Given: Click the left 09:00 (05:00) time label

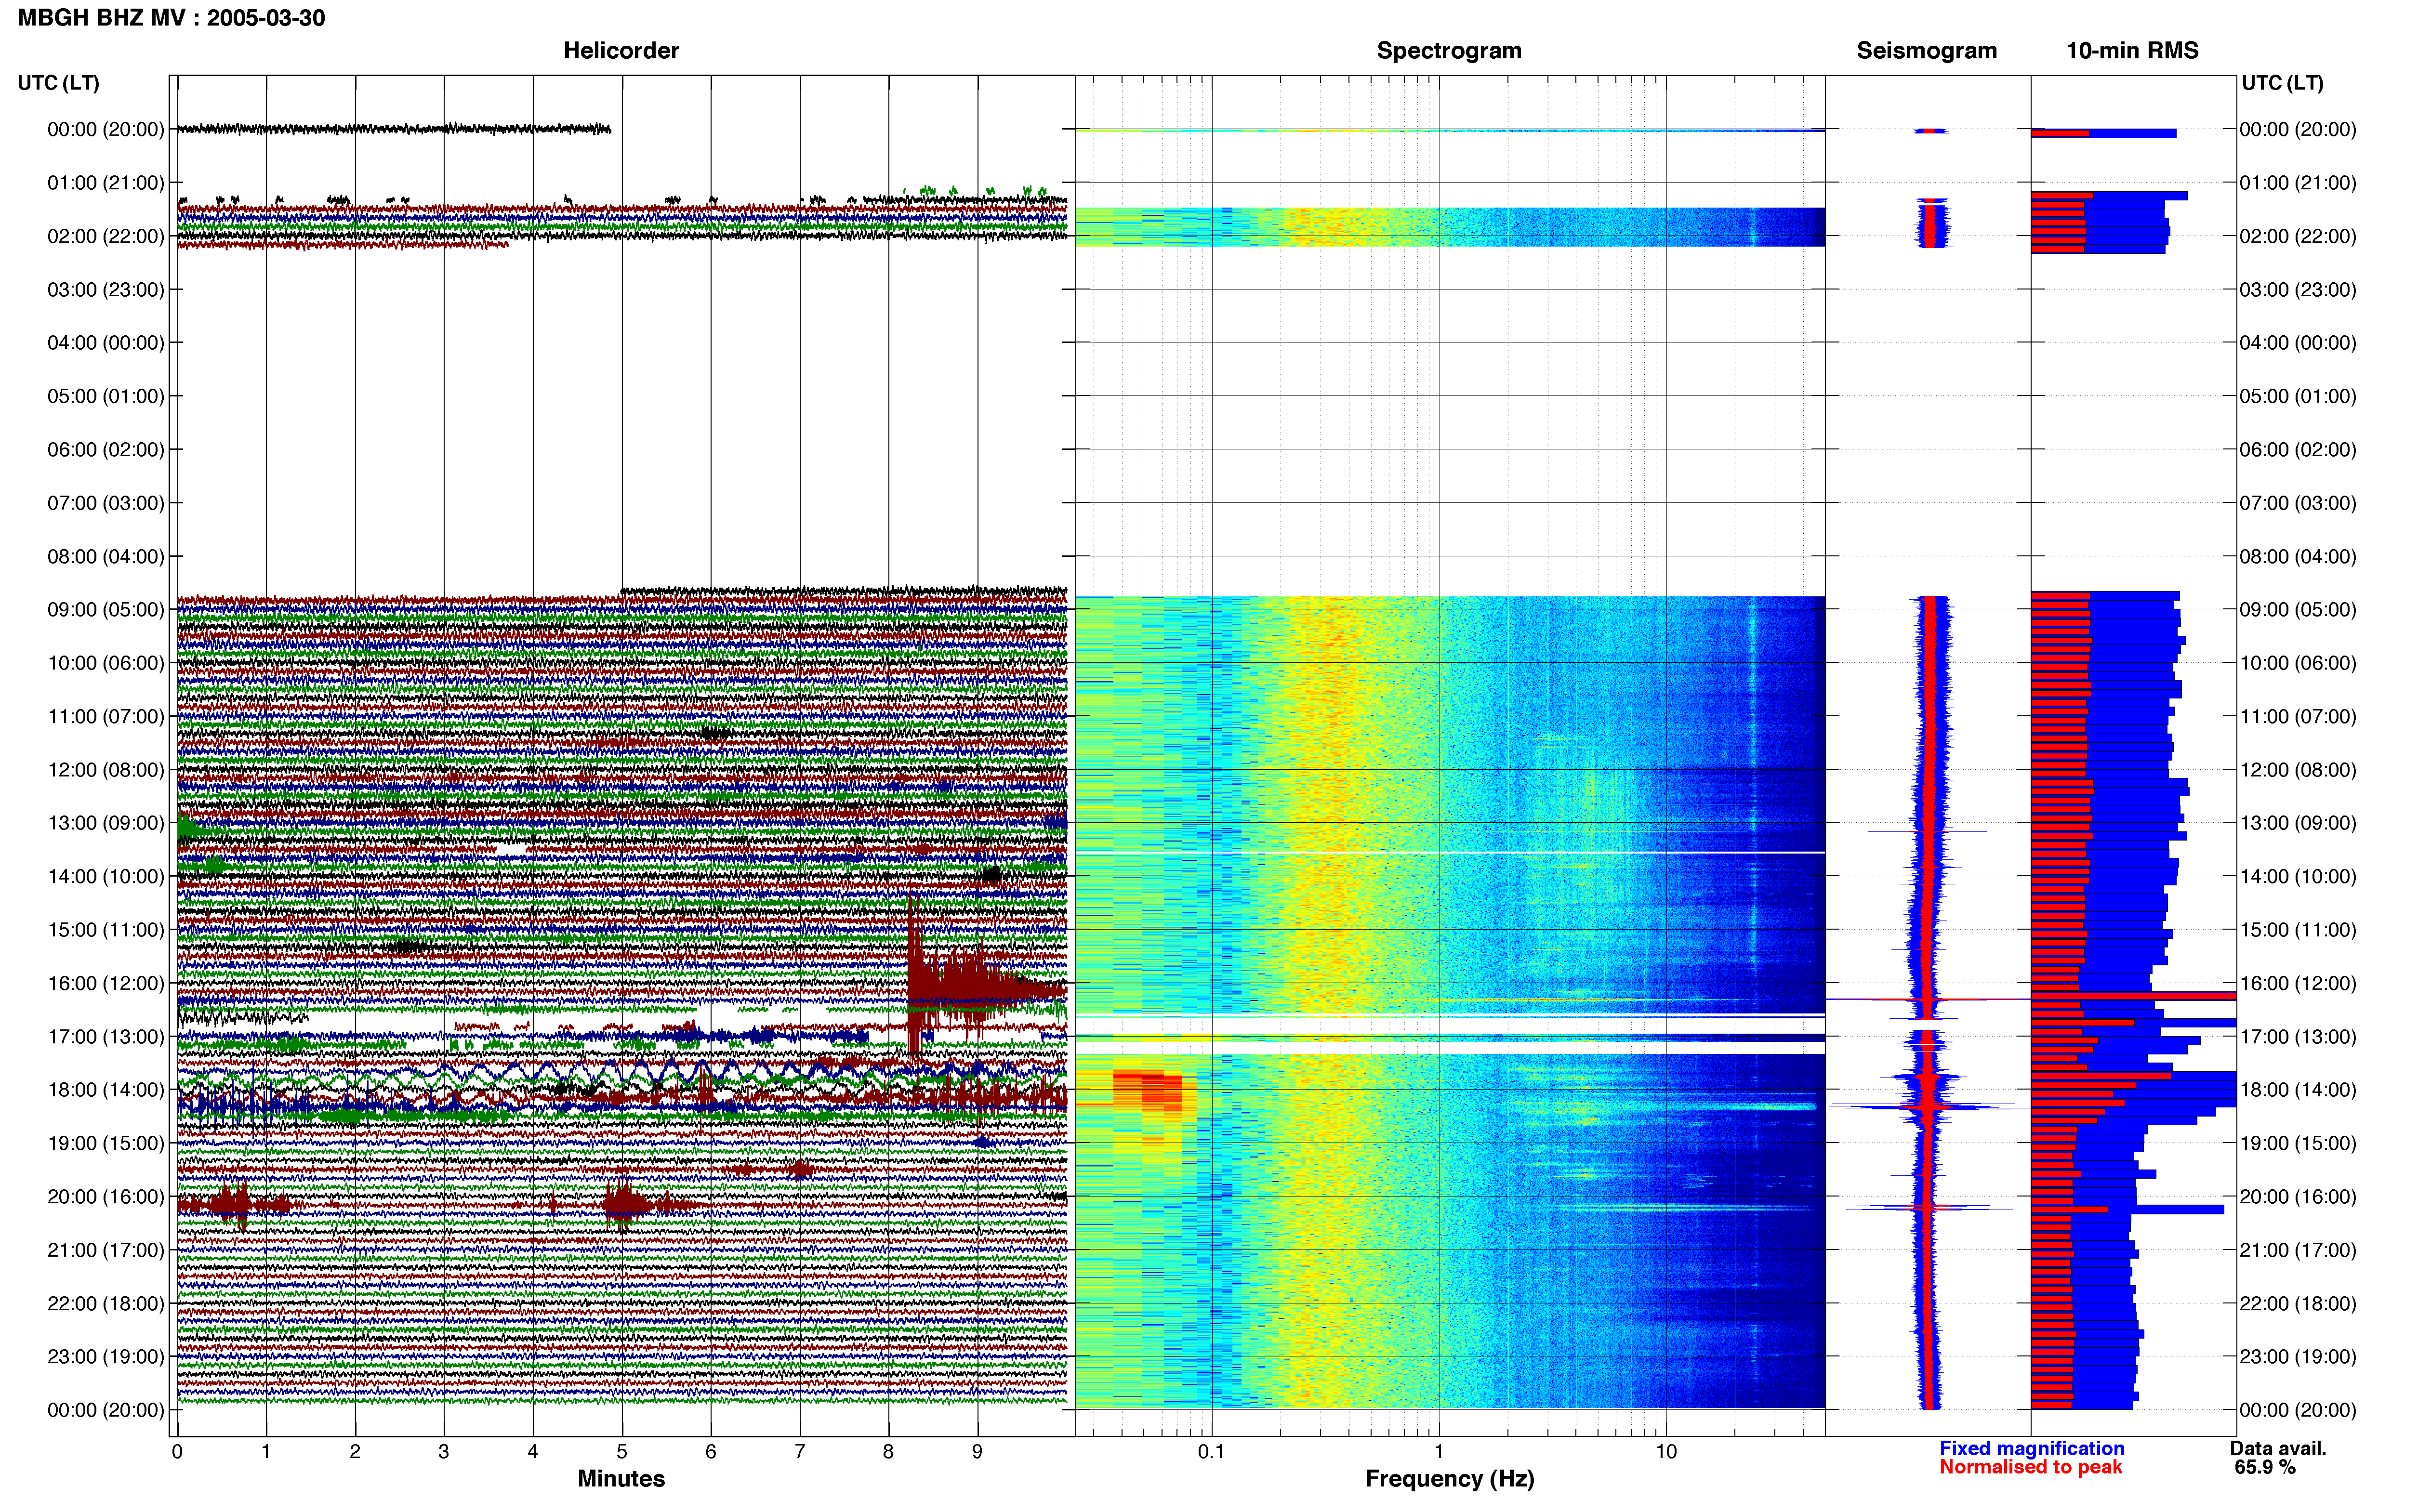Looking at the screenshot, I should tap(105, 609).
